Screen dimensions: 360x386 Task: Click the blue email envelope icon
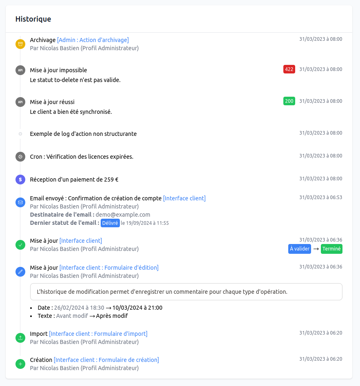click(20, 202)
